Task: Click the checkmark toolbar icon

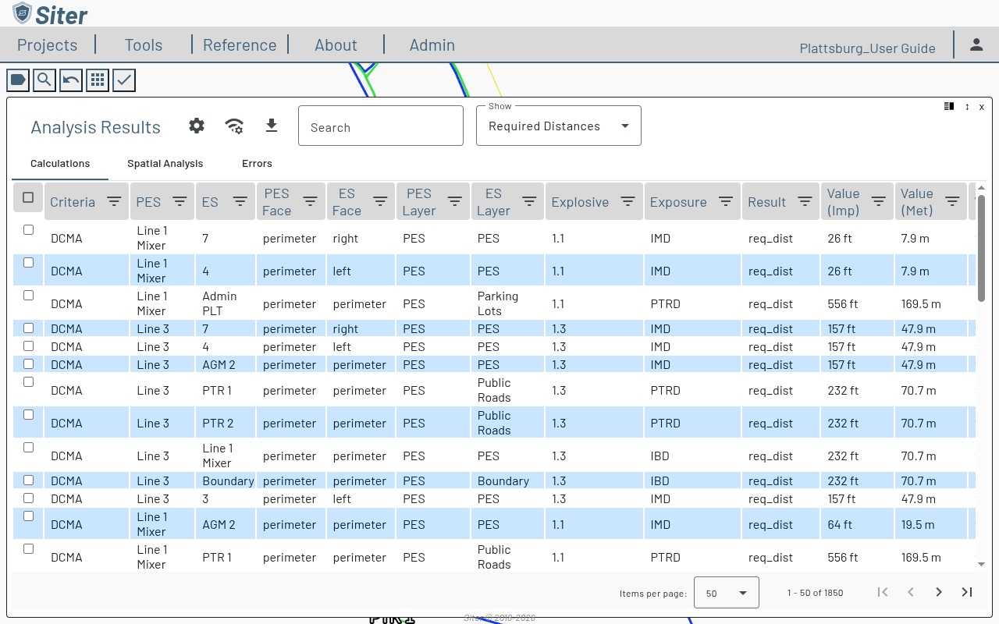Action: point(124,80)
